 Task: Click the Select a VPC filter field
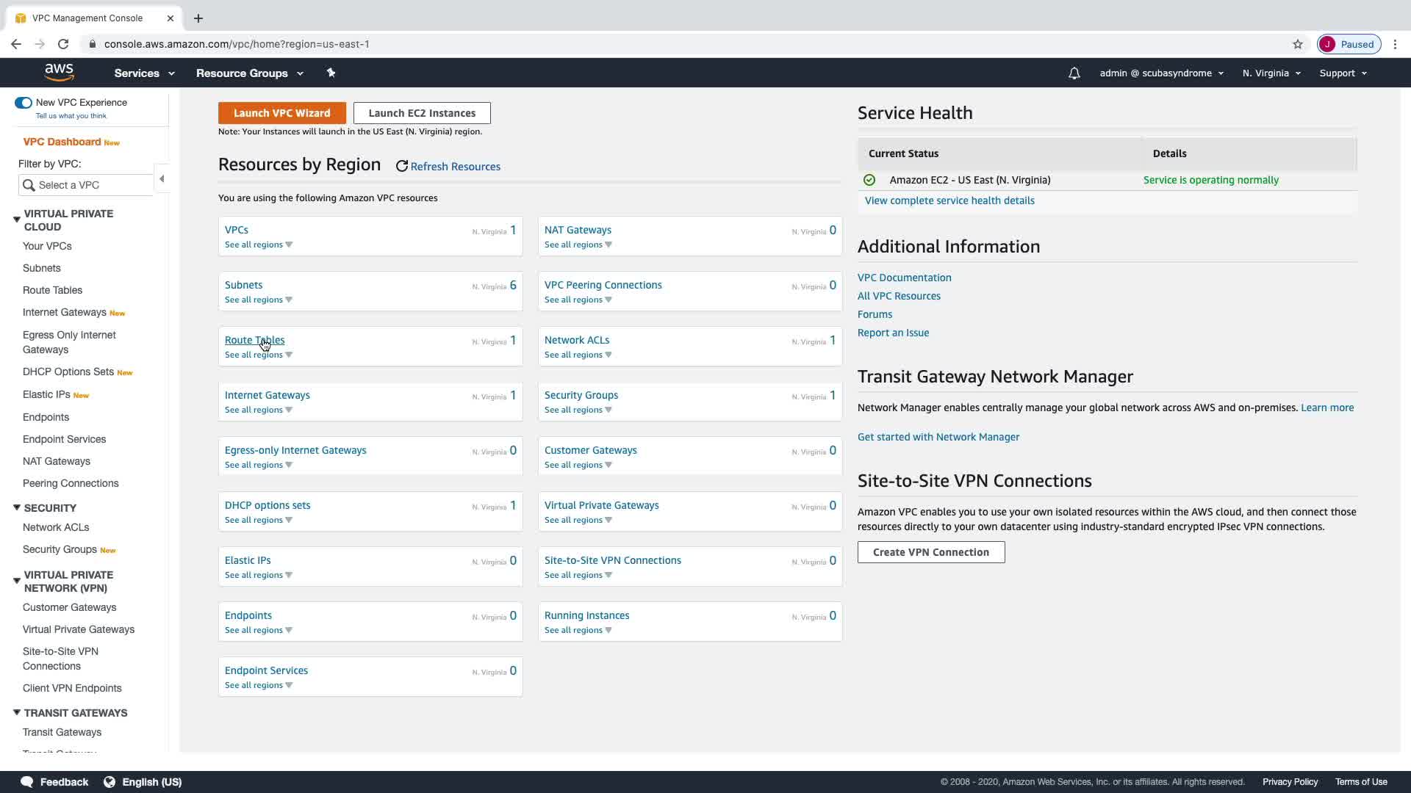(88, 185)
